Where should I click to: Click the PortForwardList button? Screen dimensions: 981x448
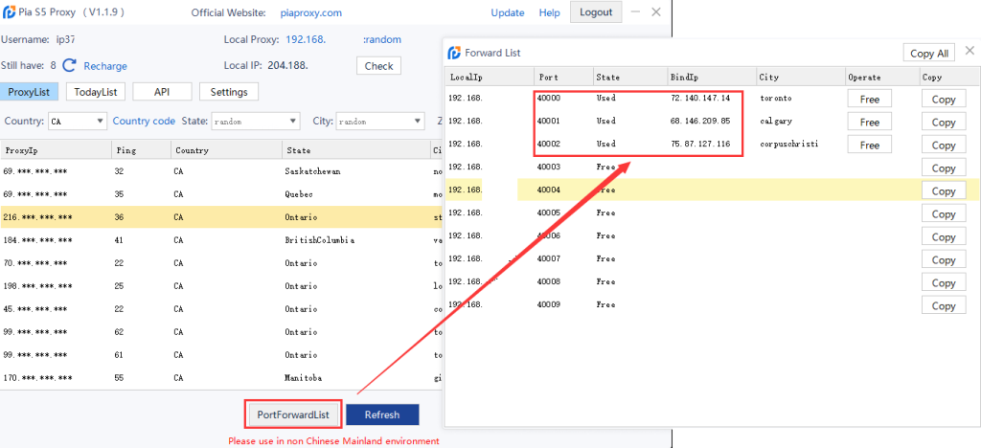pyautogui.click(x=293, y=414)
